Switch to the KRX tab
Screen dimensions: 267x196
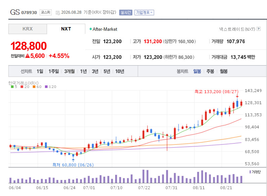[28, 29]
